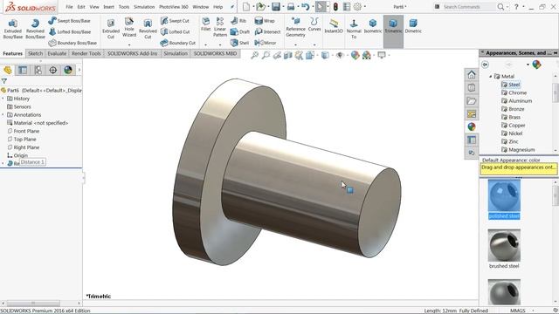Switch to Isometric view
Screen dimensions: 559x314
(x=373, y=26)
